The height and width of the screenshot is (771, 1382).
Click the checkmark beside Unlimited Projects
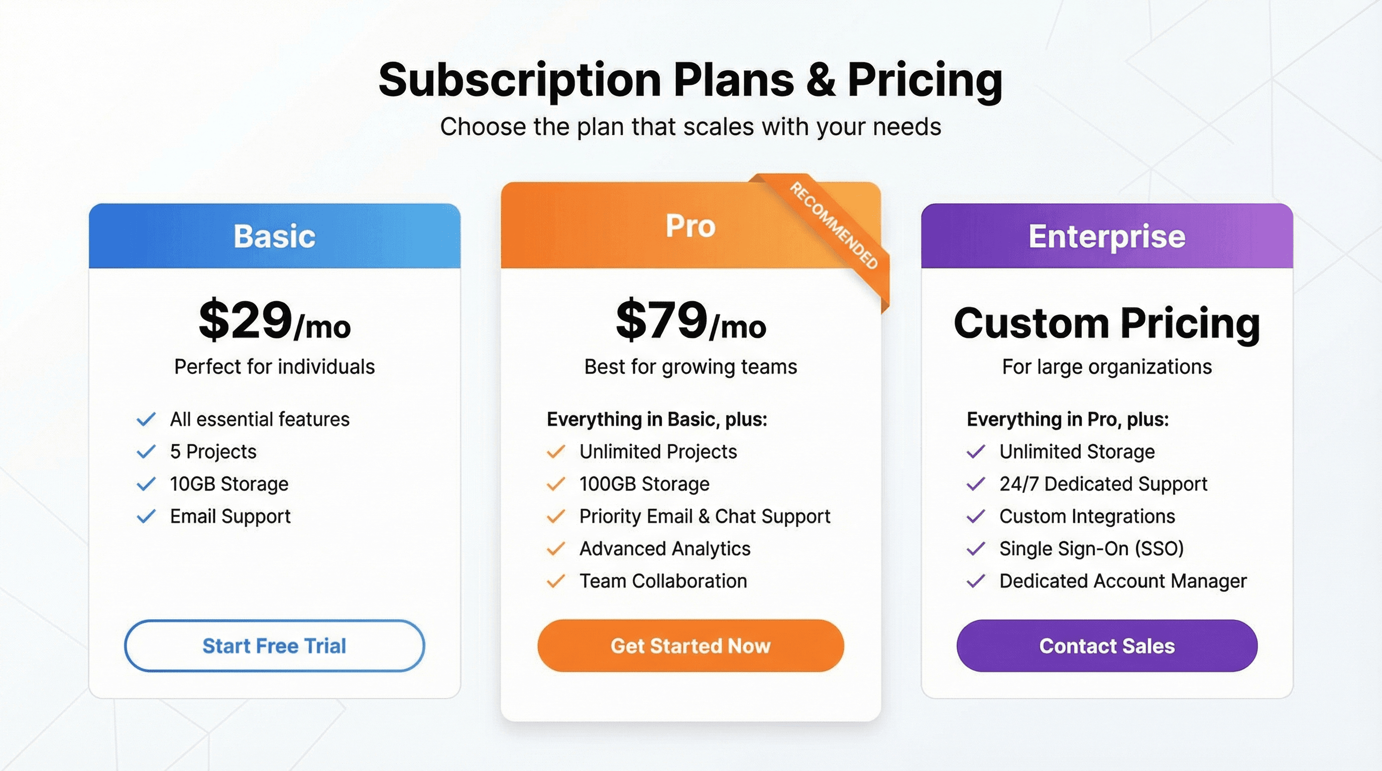(555, 452)
